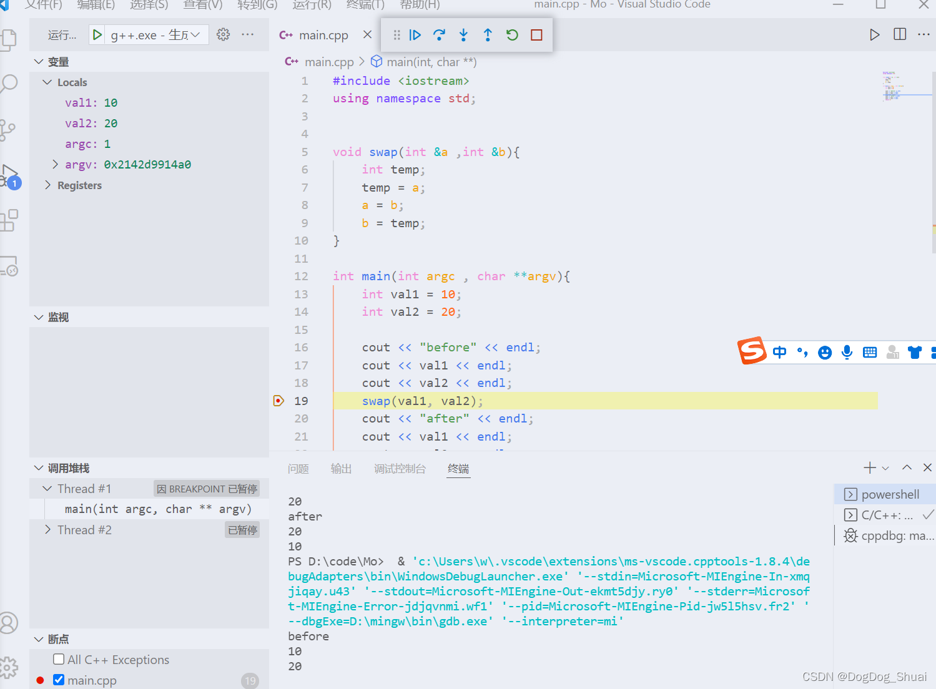The width and height of the screenshot is (936, 689).
Task: Select the C/C++ task terminal instance
Action: 885,515
